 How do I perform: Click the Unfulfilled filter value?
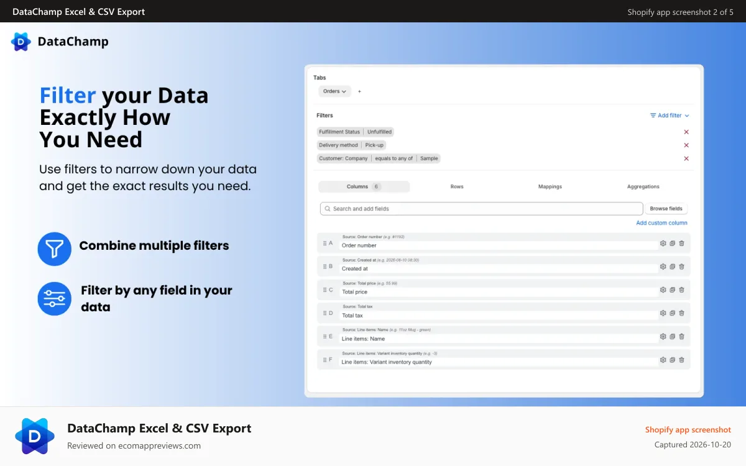pyautogui.click(x=379, y=132)
